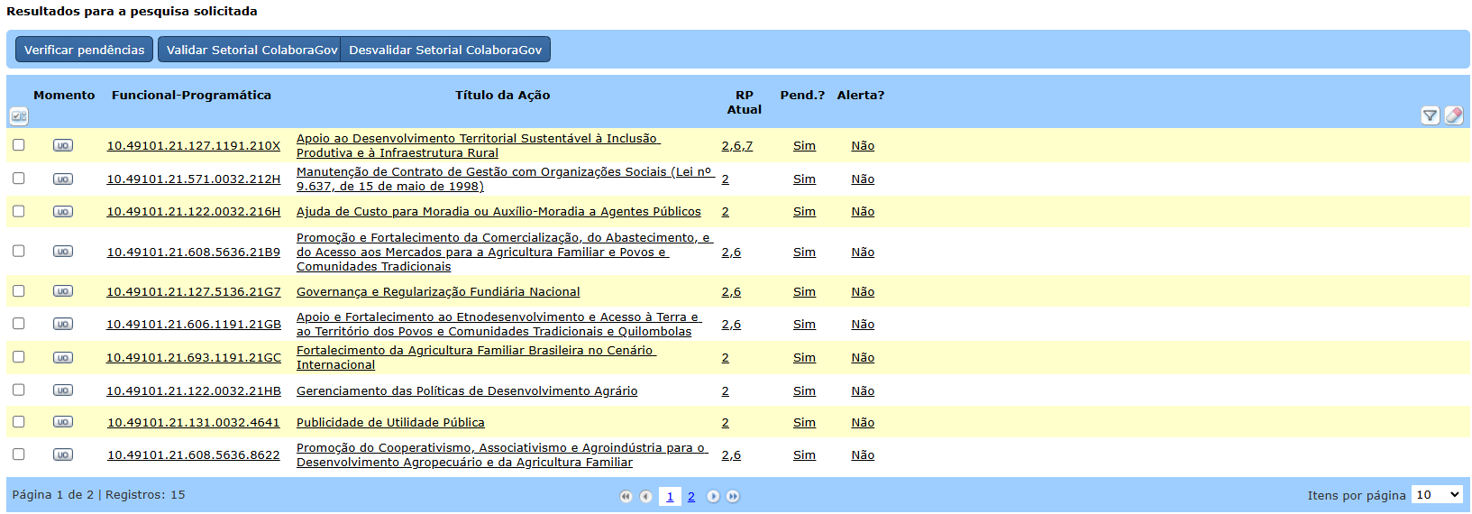Click the select-all icon below Momento header
This screenshot has height=514, width=1472.
19,116
